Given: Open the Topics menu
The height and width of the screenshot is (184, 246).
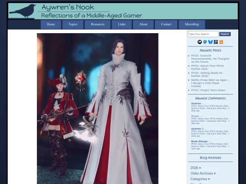Looking at the screenshot, I should click(73, 25).
